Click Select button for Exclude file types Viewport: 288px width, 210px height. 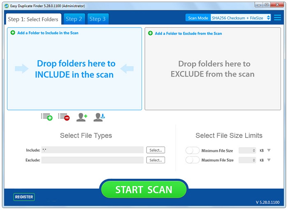pyautogui.click(x=156, y=160)
